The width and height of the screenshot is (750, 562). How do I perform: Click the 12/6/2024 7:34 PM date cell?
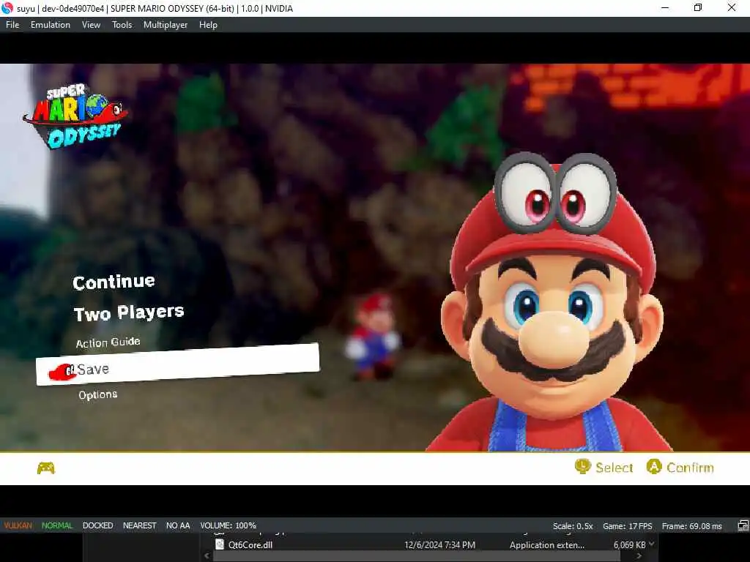[439, 544]
